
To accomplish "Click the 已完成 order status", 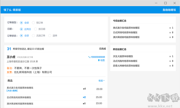I will (102, 49).
